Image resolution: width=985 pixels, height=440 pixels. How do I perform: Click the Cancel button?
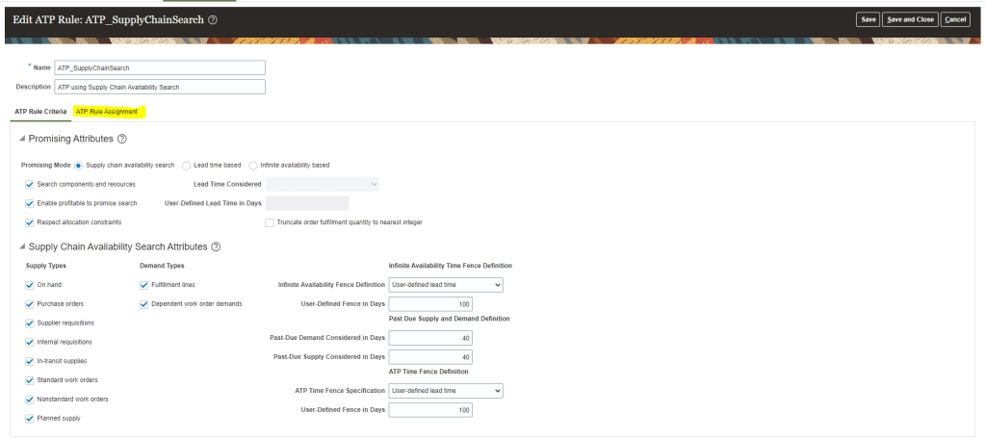[955, 19]
